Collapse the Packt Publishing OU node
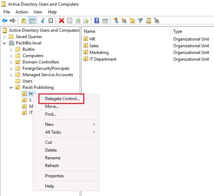This screenshot has width=214, height=196. tap(11, 87)
